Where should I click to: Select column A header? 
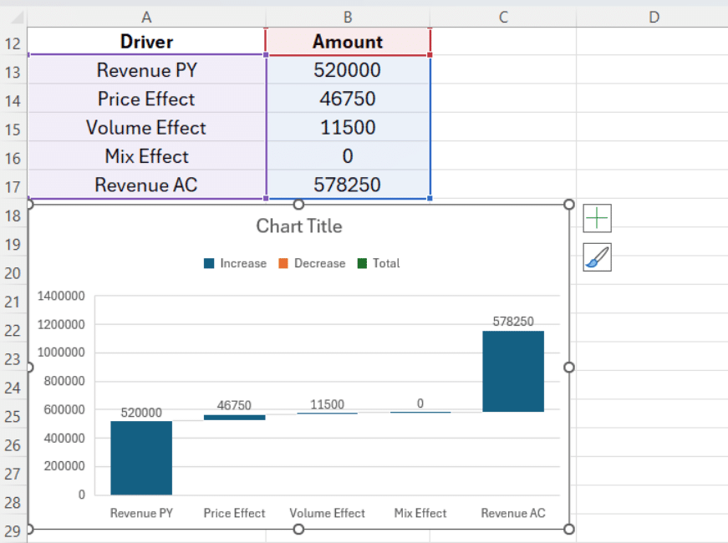[x=146, y=18]
